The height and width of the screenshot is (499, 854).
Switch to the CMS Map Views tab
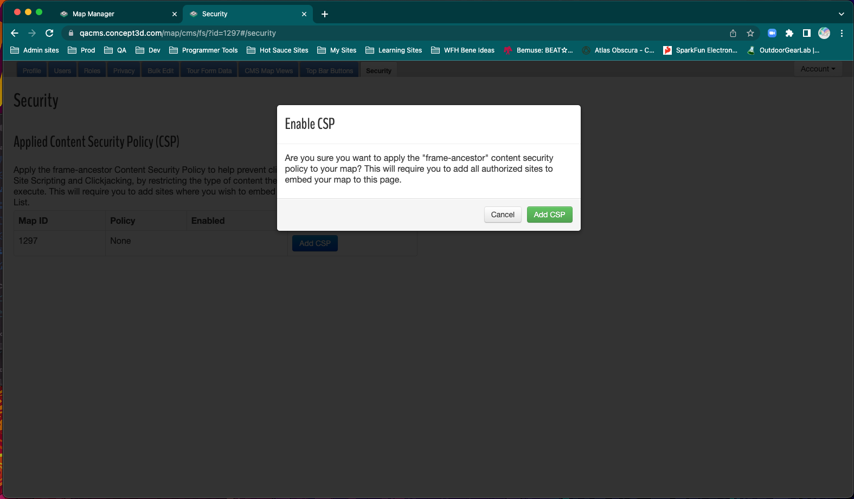click(268, 70)
